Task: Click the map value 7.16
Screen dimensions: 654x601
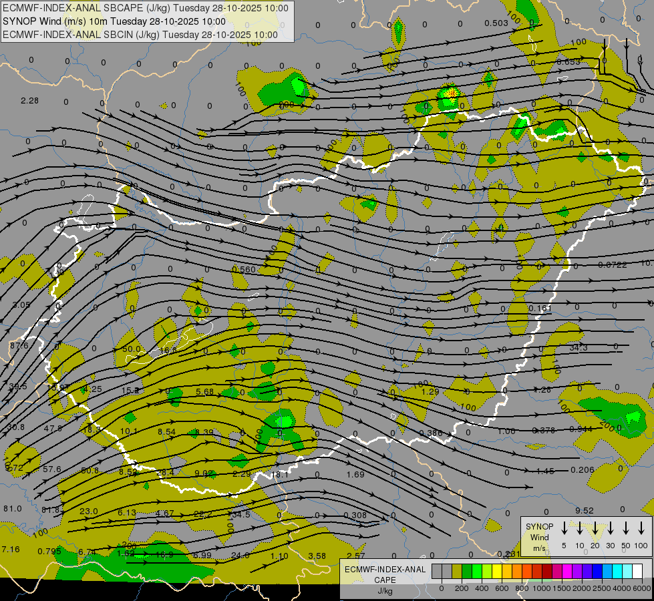Action: (x=11, y=549)
